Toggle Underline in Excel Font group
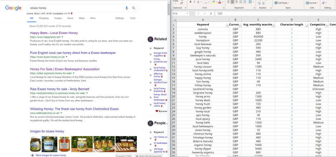 click(198, 2)
